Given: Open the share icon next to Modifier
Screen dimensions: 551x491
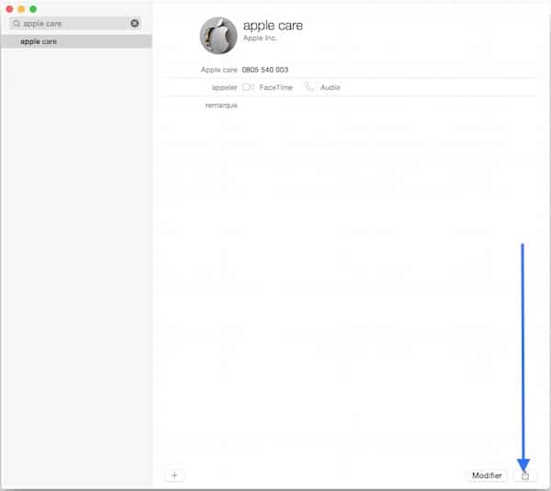Looking at the screenshot, I should (525, 476).
